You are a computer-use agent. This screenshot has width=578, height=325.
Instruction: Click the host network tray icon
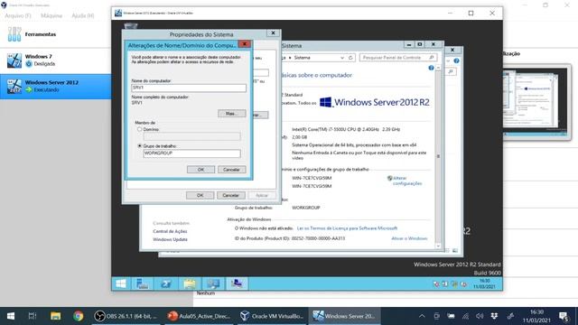pyautogui.click(x=466, y=316)
